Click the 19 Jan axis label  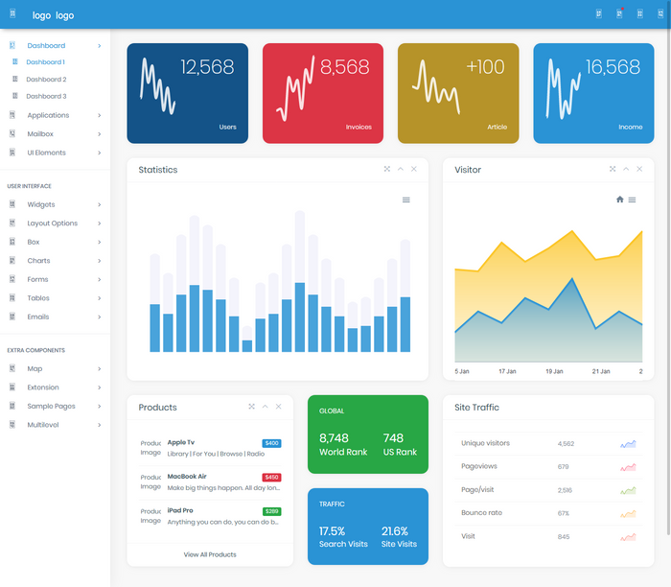coord(554,371)
